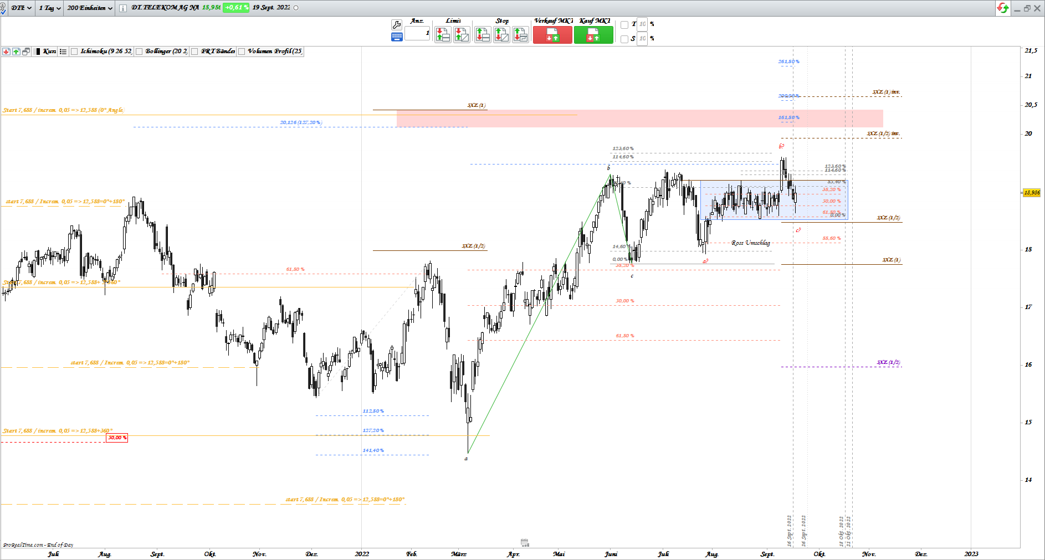Click the second Stop order icon

[x=501, y=35]
